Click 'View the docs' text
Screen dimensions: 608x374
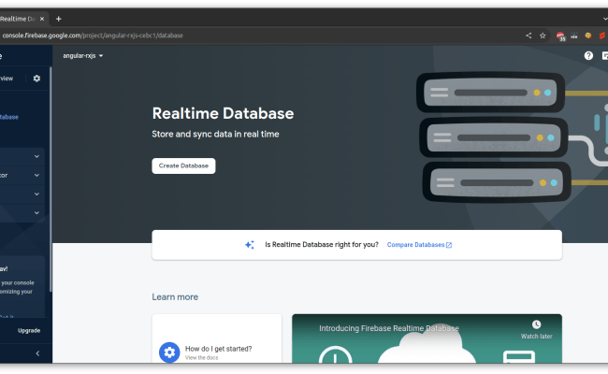pos(202,358)
